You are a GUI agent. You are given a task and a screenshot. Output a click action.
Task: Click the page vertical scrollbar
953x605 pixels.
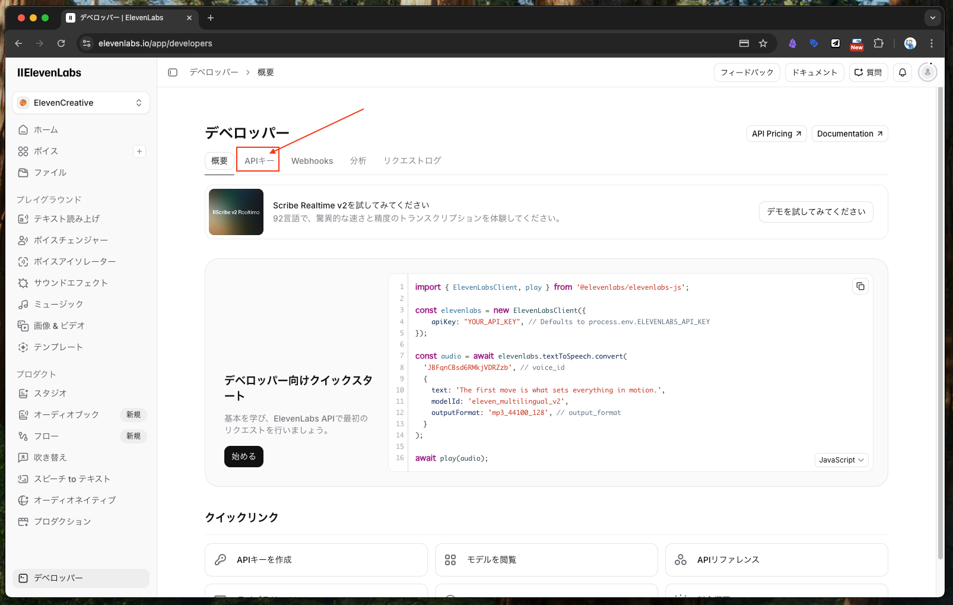940,321
